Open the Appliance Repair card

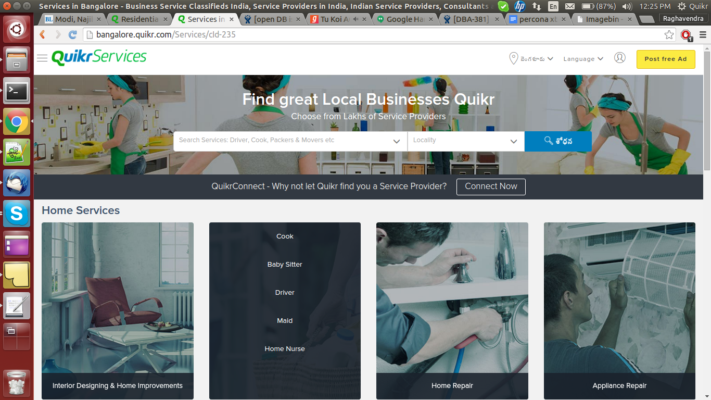[619, 311]
